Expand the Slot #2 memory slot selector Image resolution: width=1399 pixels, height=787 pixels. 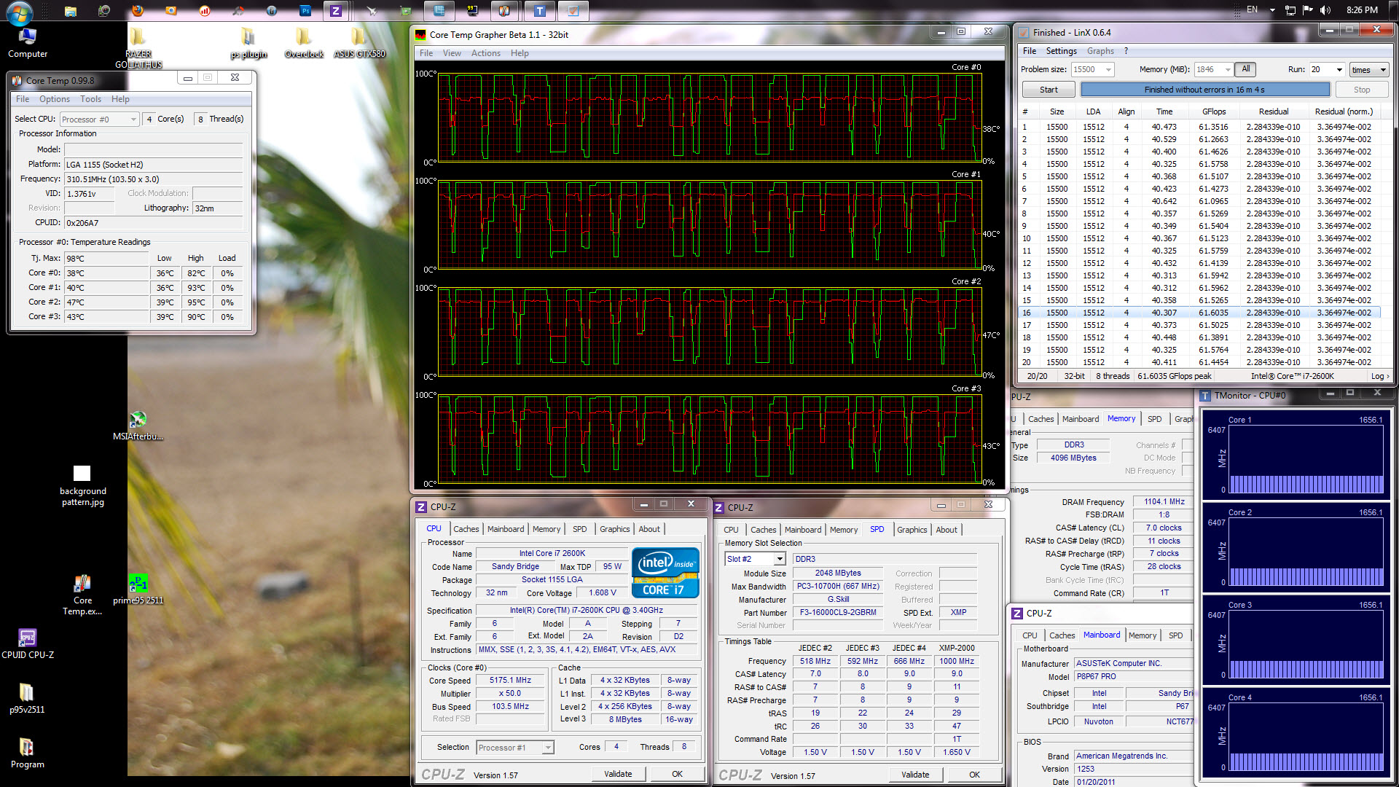(x=780, y=559)
